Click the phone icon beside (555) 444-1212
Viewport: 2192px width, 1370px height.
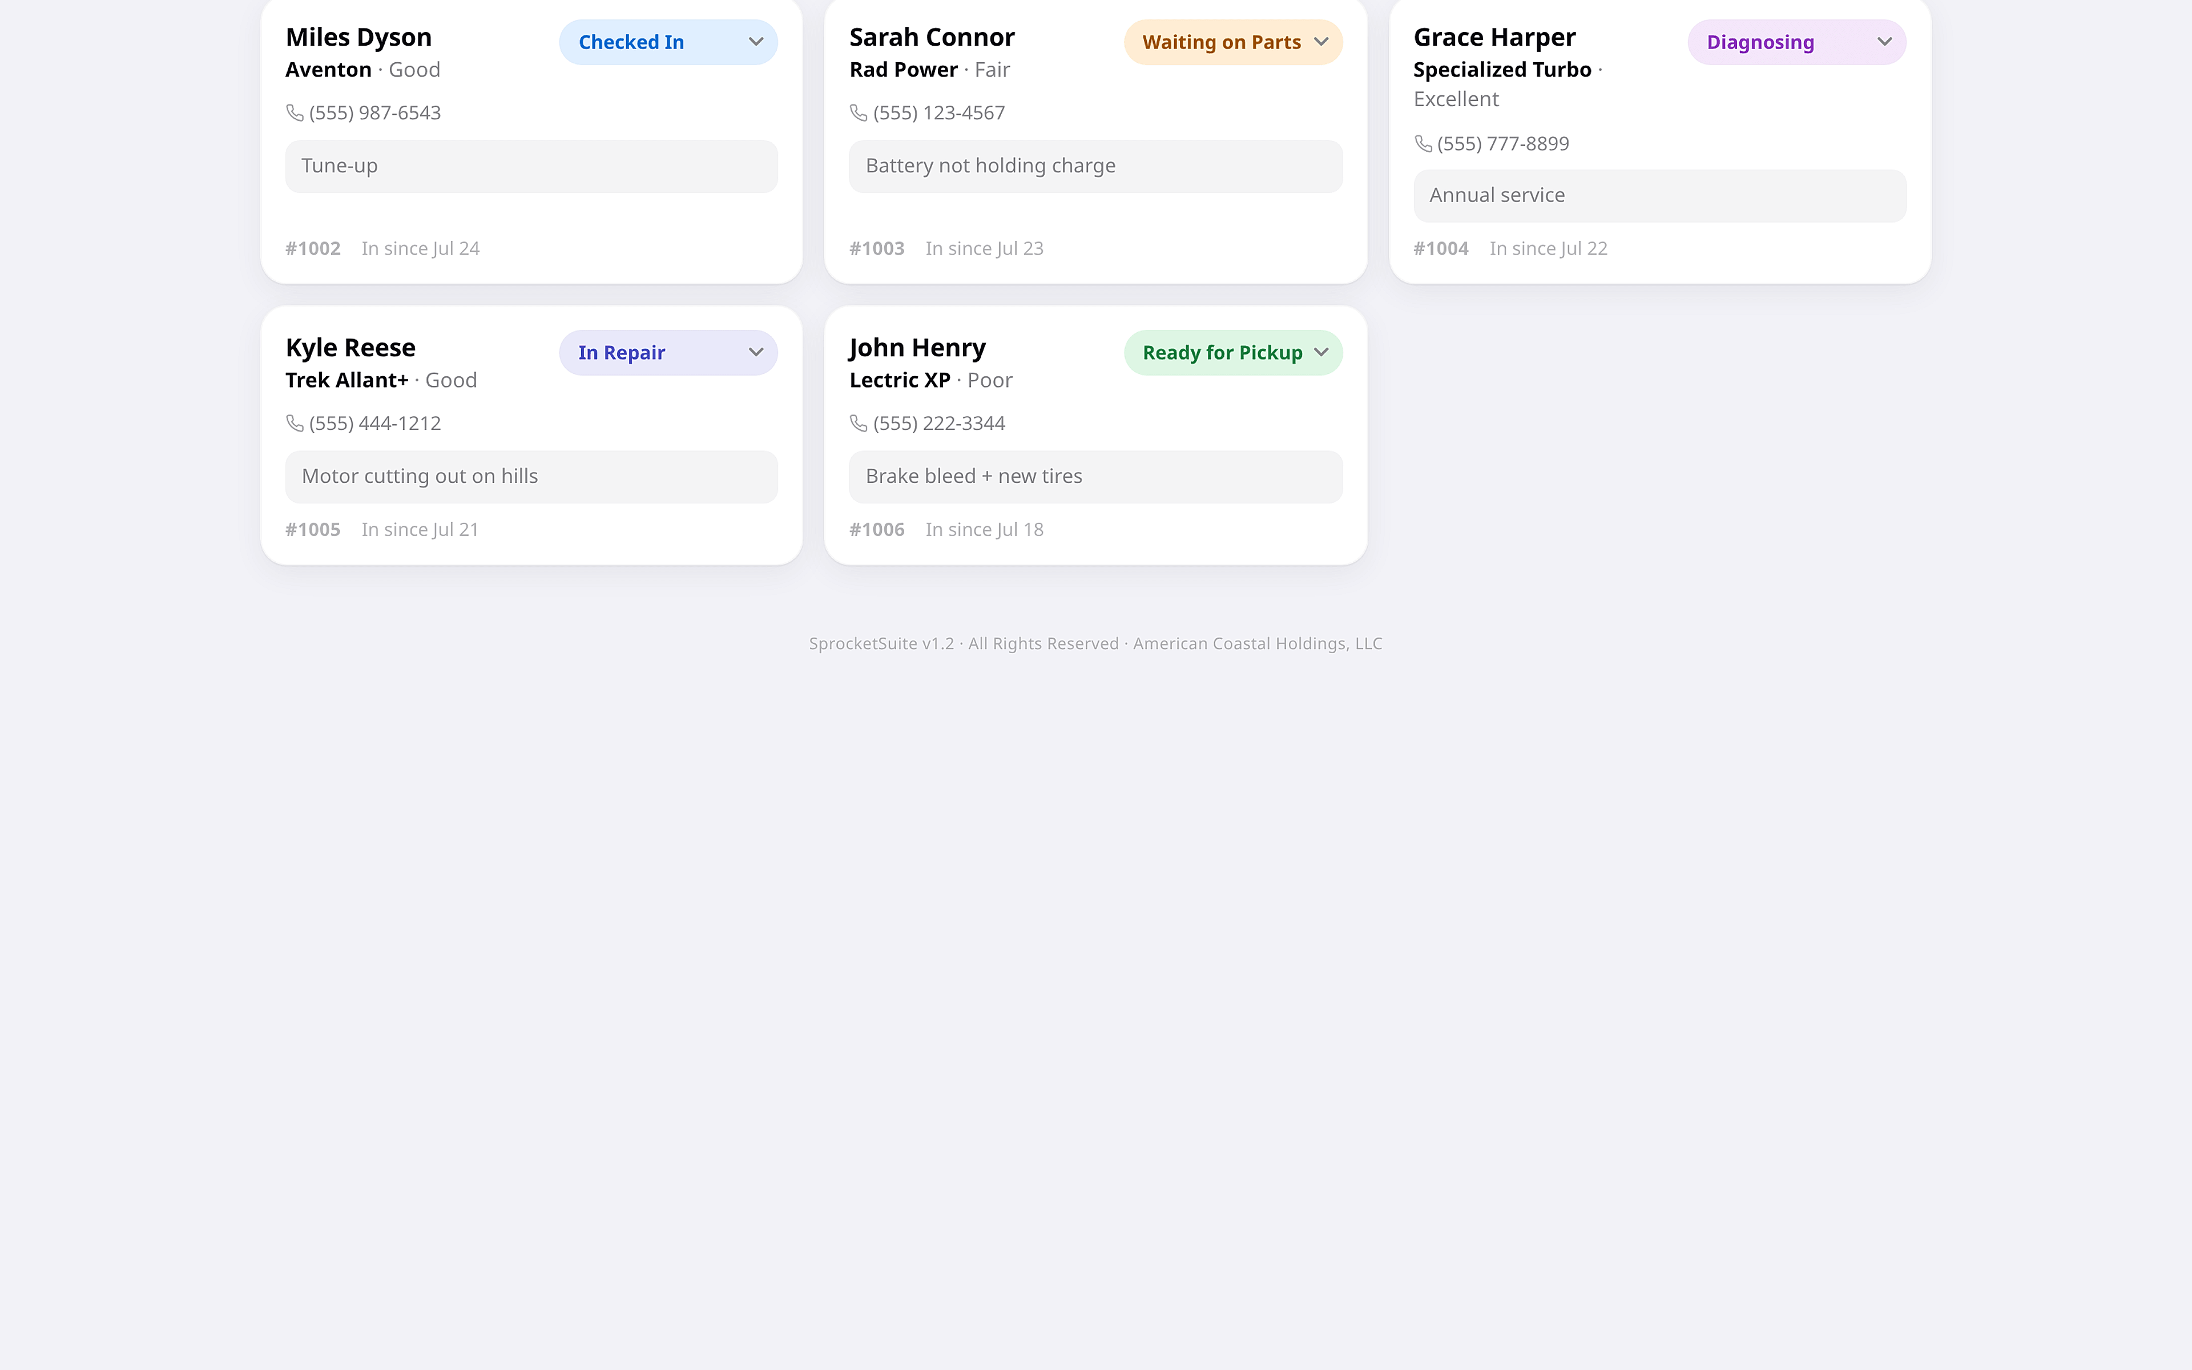point(295,423)
